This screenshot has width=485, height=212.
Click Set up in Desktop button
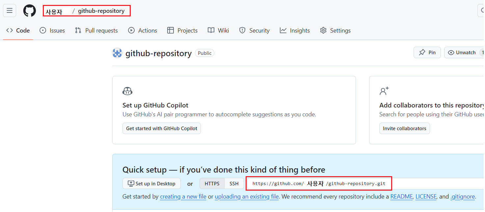[x=151, y=184]
